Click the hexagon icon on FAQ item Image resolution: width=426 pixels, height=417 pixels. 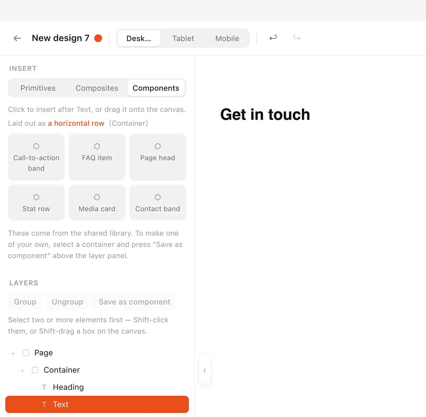(97, 146)
